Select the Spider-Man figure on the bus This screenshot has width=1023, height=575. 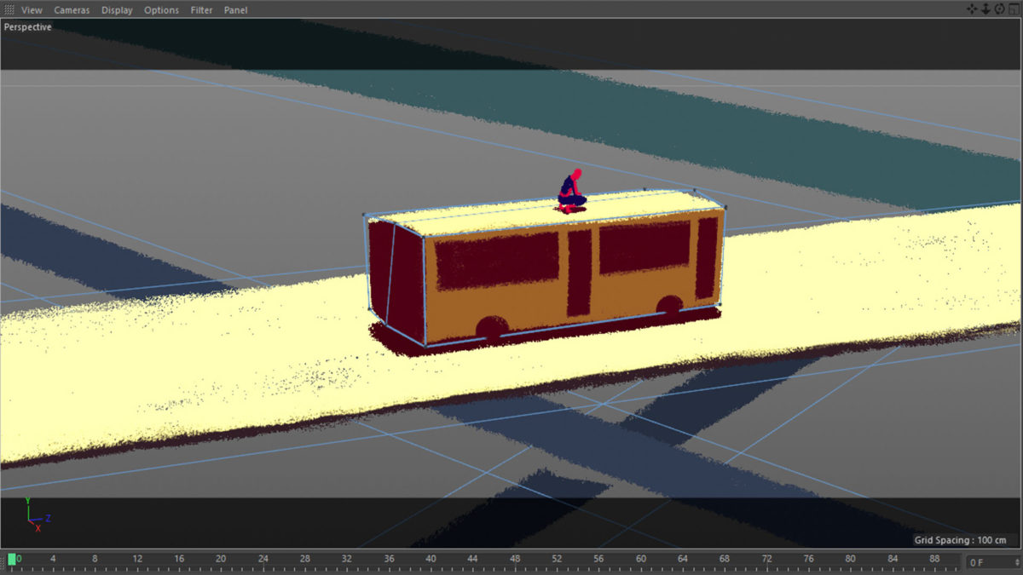571,192
